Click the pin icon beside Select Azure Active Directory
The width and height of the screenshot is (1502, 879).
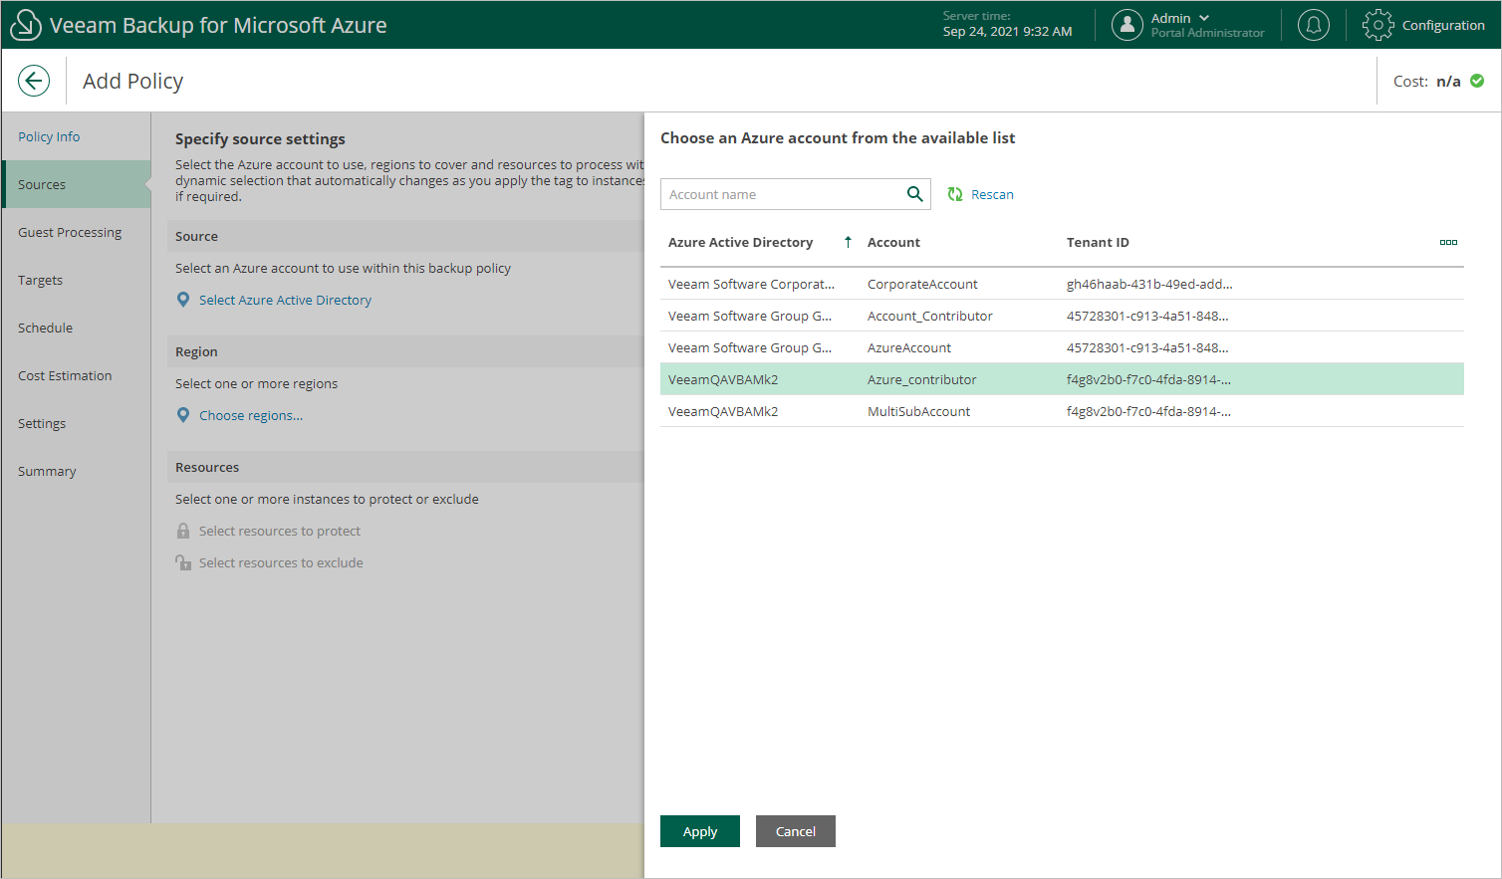tap(183, 300)
